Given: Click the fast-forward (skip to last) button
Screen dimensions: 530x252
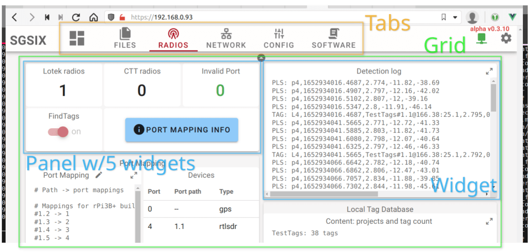Looking at the screenshot, I should (x=61, y=17).
